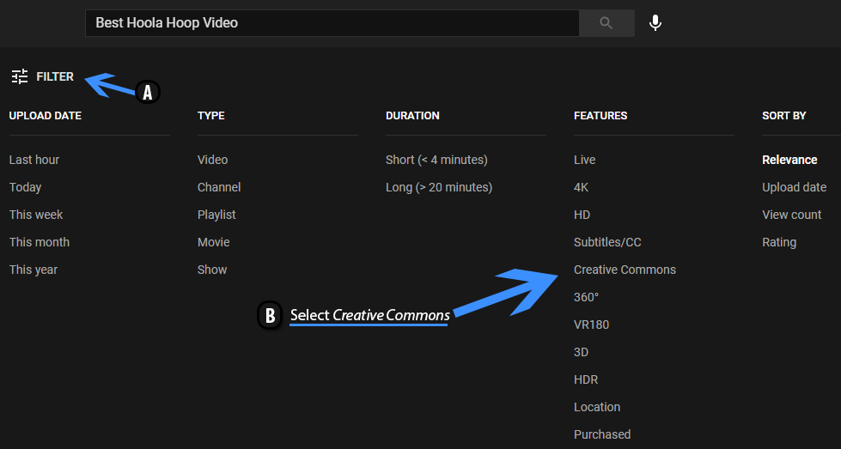Screen dimensions: 841x449
Task: Sort results by View count
Action: (x=792, y=215)
